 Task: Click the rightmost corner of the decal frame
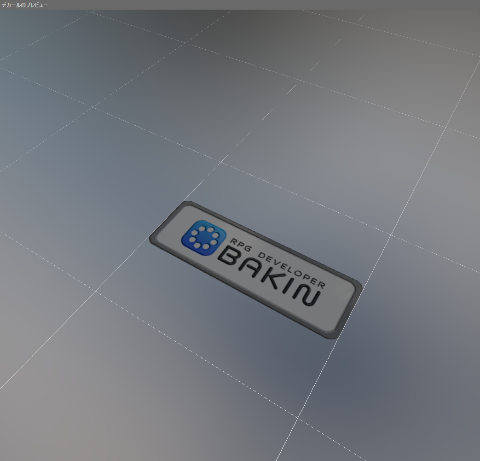tap(360, 287)
